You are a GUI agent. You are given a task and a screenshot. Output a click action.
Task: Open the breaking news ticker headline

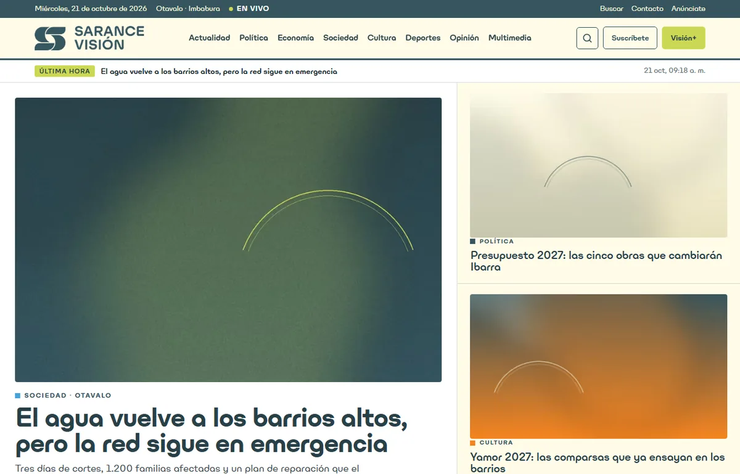click(219, 72)
